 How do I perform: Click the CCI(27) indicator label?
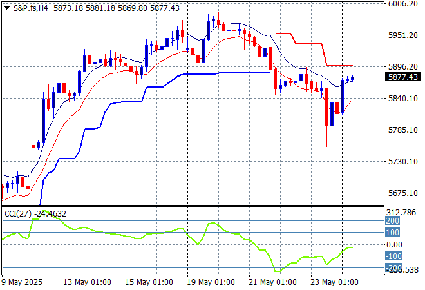pos(15,213)
